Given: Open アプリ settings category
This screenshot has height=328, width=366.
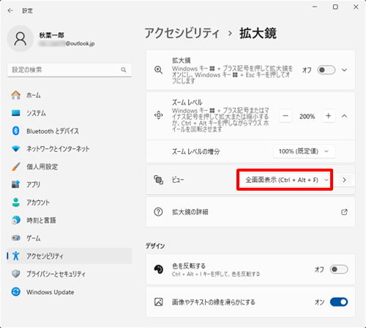Looking at the screenshot, I should (x=70, y=185).
